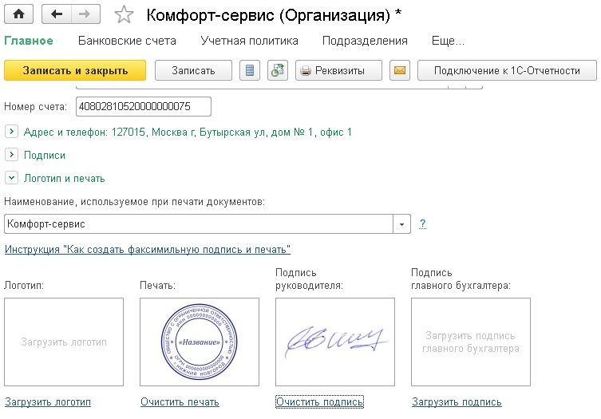Open Банковские счета tab
Viewport: 601px width, 419px height.
tap(127, 41)
